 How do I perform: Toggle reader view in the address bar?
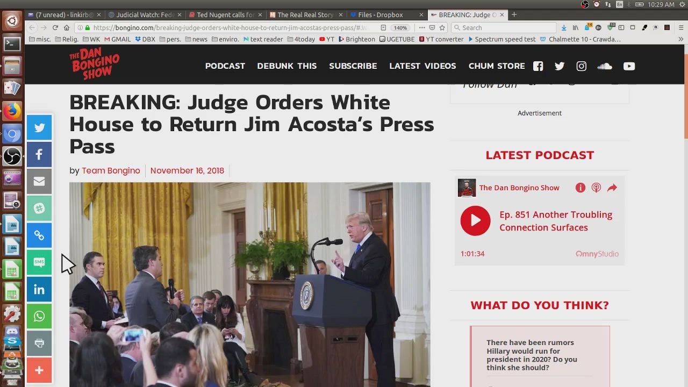pyautogui.click(x=383, y=27)
